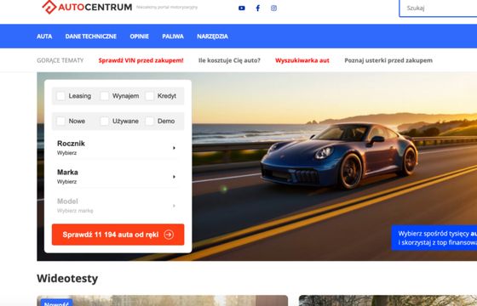Viewport: 477px width, 306px height.
Task: Open Poznaj usterki przed zakupem link
Action: [x=388, y=60]
